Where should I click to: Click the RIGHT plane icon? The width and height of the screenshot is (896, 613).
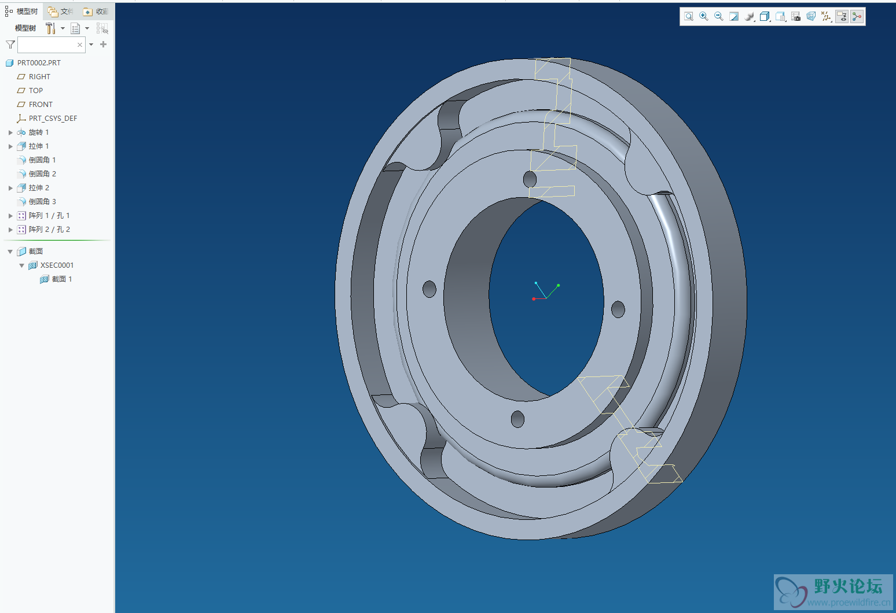[21, 77]
